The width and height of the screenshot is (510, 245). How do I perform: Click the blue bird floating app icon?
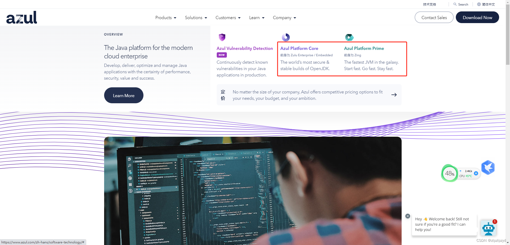[488, 167]
